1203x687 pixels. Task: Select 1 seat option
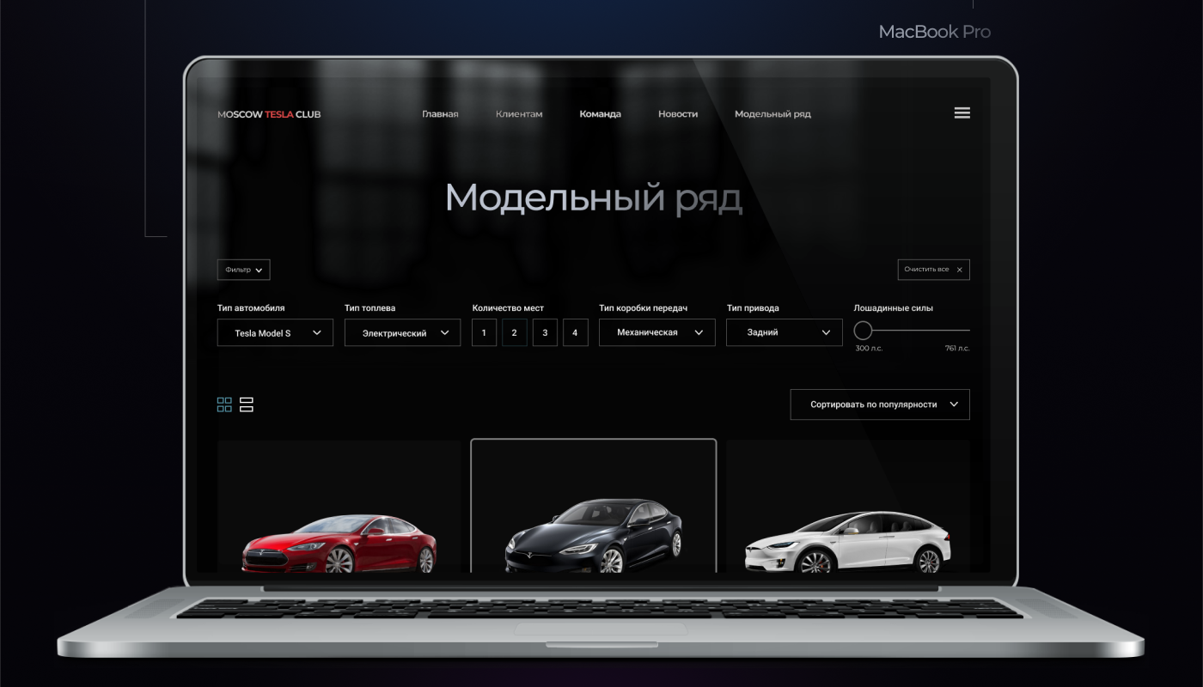point(484,332)
